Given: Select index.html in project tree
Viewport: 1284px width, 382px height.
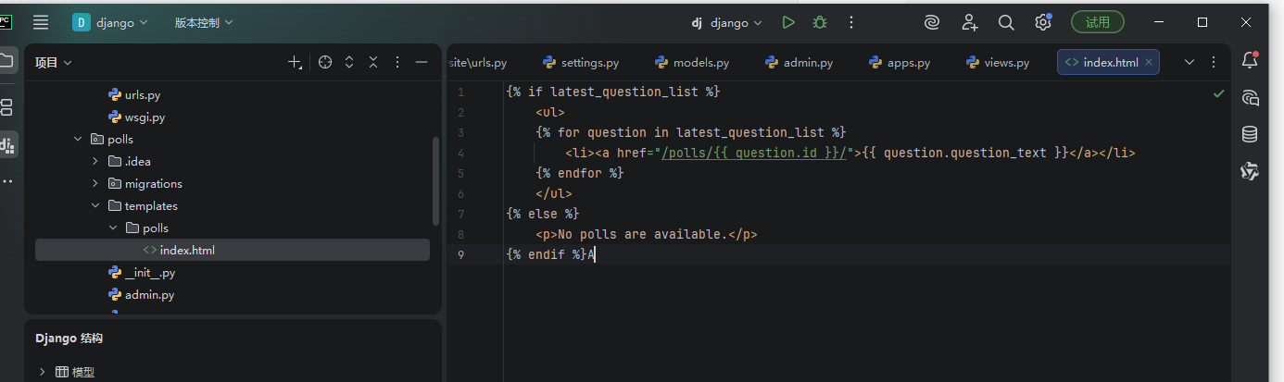Looking at the screenshot, I should click(x=233, y=251).
